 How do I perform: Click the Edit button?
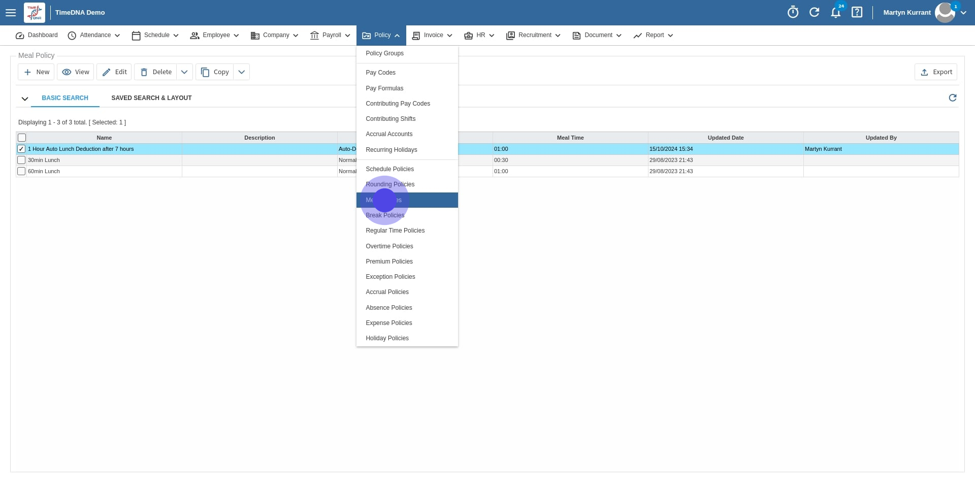click(114, 72)
